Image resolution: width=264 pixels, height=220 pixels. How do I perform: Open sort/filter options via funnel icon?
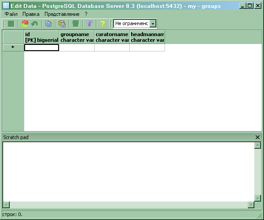pyautogui.click(x=89, y=24)
